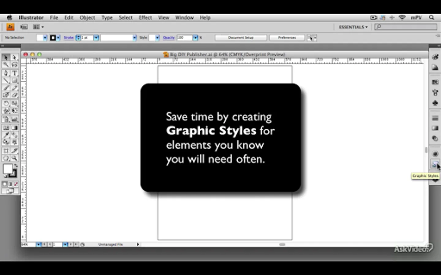This screenshot has width=441, height=275.
Task: Click the workspace search field
Action: point(406,27)
